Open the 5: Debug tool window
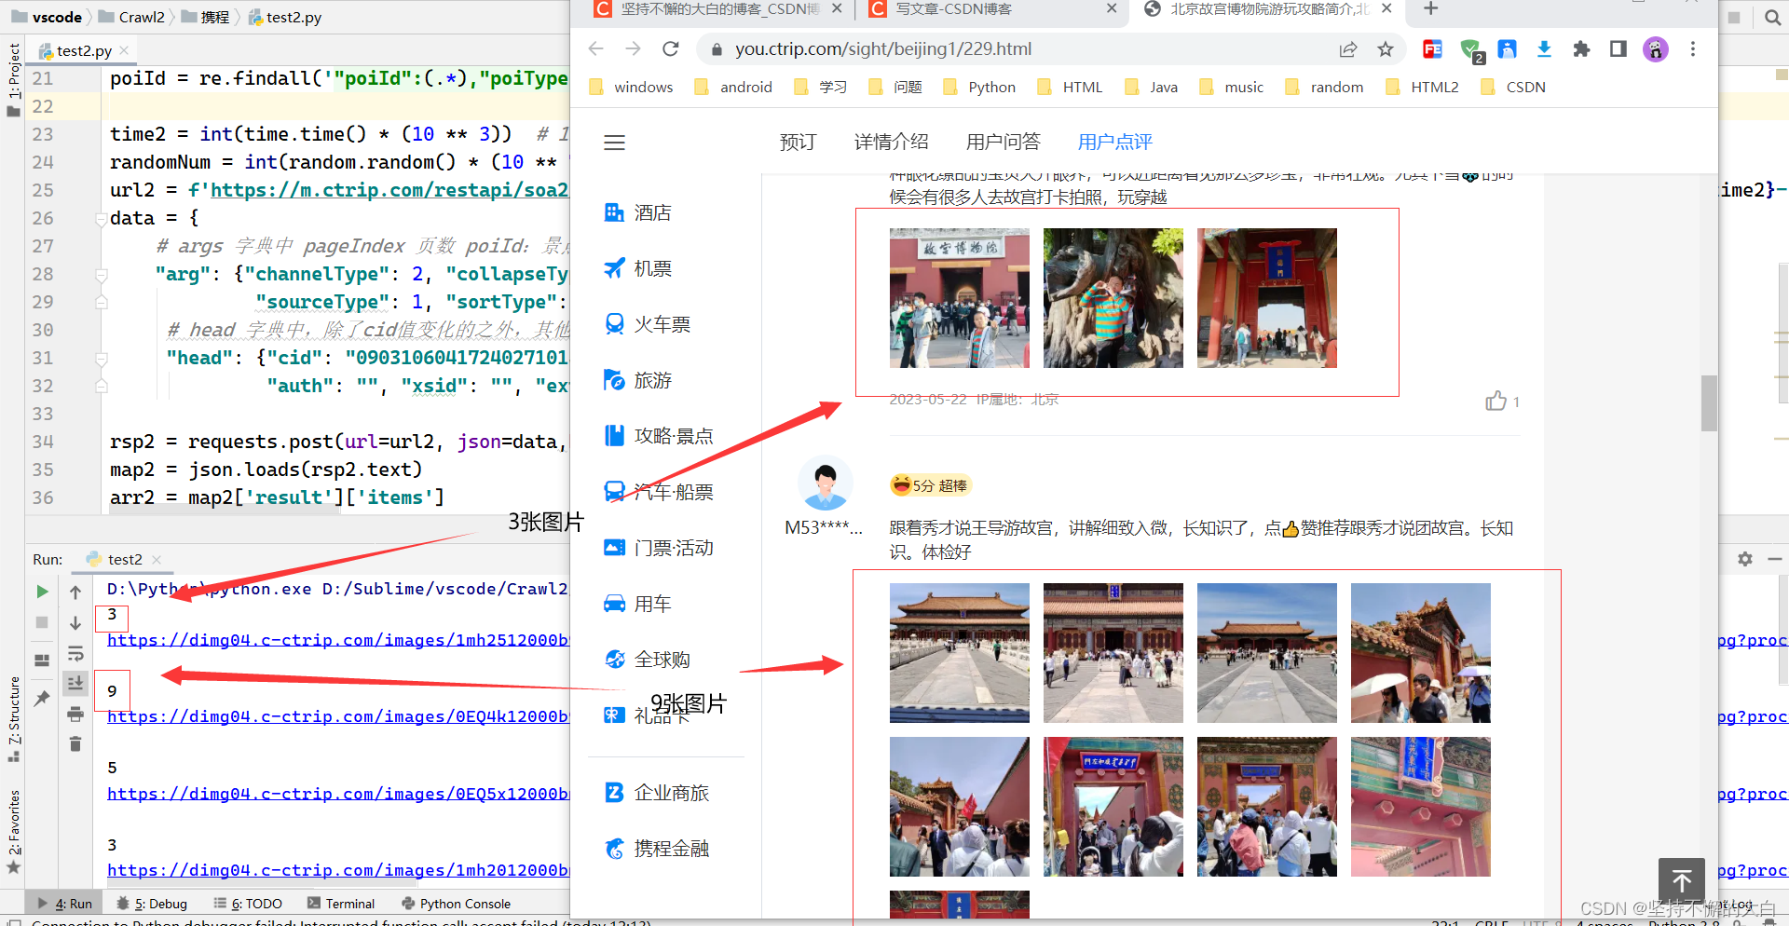This screenshot has height=926, width=1789. coord(152,904)
